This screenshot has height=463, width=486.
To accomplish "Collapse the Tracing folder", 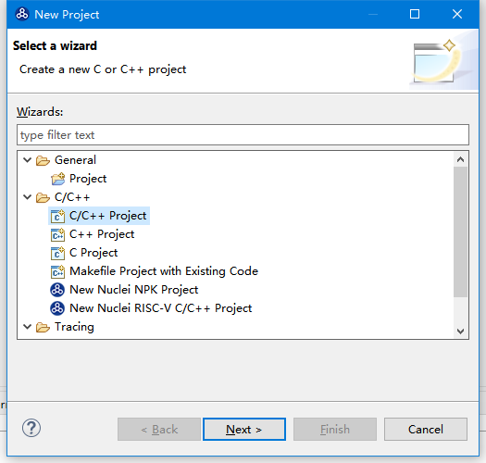I will (28, 327).
